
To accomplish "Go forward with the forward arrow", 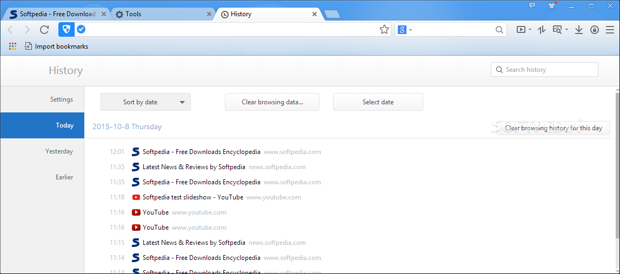I will [27, 30].
